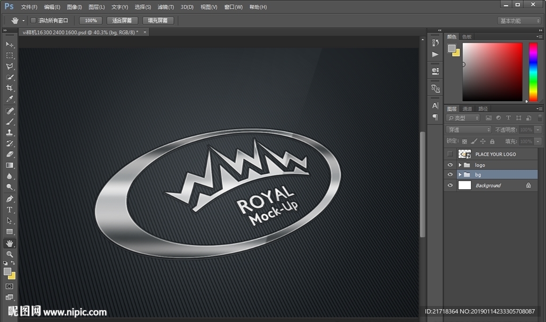Select the Hand tool in the toolbox
The height and width of the screenshot is (322, 546).
pos(10,243)
